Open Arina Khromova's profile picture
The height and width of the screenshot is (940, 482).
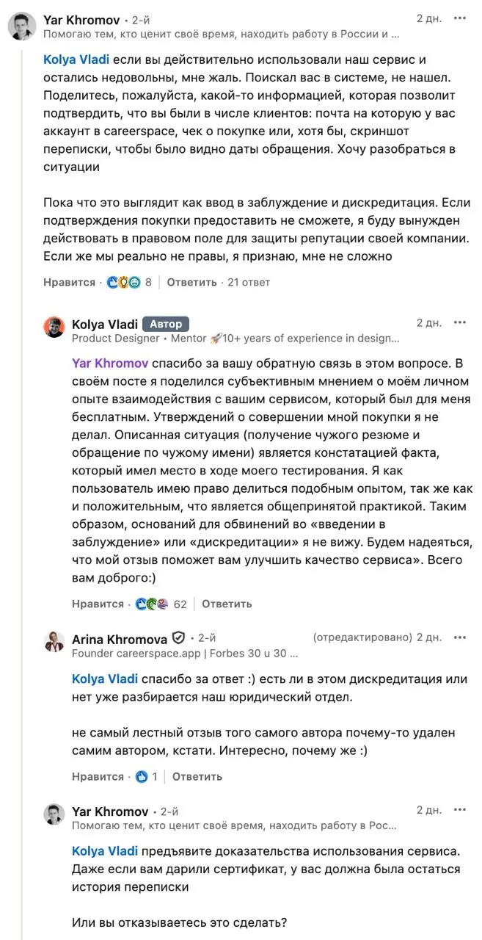tap(54, 642)
